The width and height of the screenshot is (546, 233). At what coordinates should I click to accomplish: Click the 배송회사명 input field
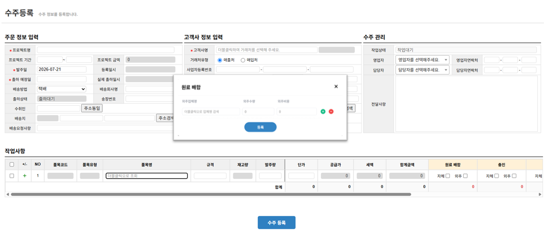[150, 89]
